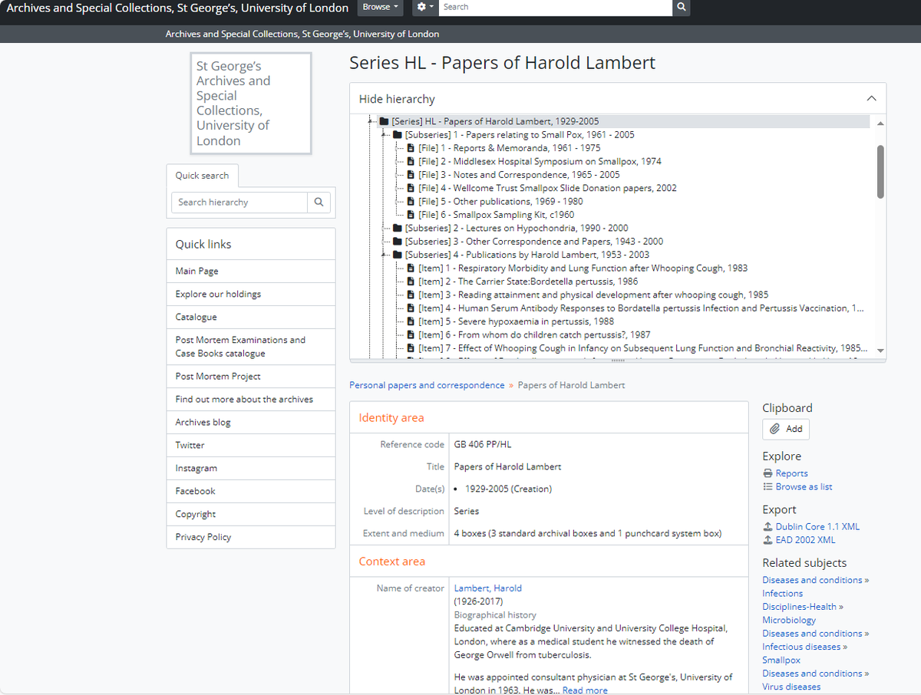The width and height of the screenshot is (921, 695).
Task: Click item icon of The Carrier State:Bordetella pertussis
Action: (411, 282)
